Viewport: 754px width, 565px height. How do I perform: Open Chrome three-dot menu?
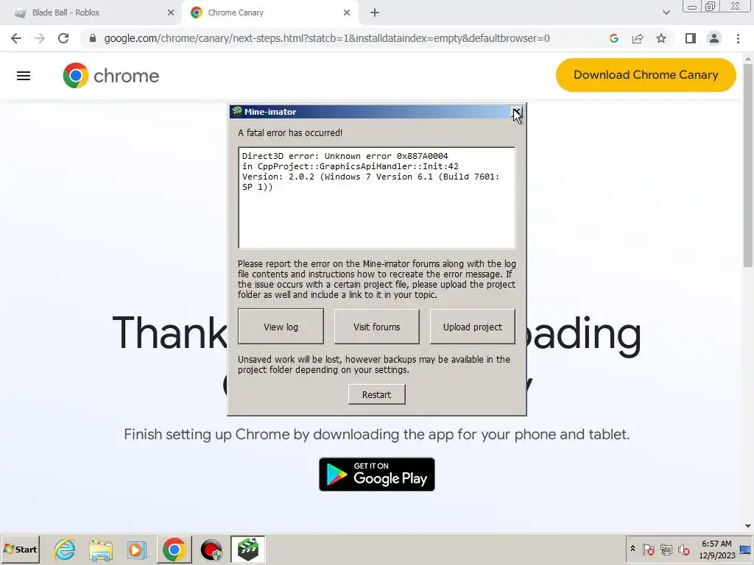click(x=738, y=38)
